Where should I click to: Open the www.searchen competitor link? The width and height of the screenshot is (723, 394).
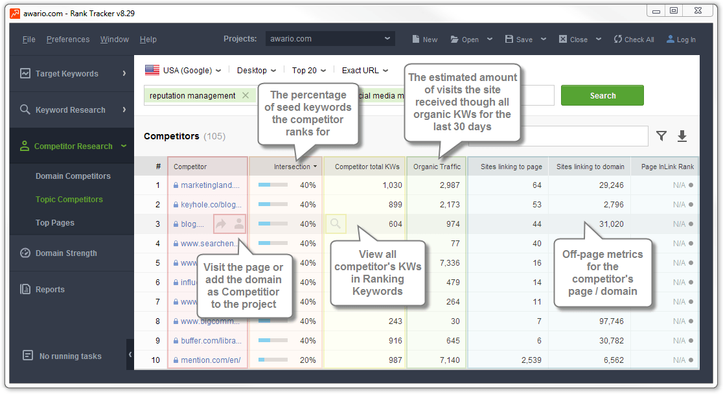pyautogui.click(x=209, y=243)
